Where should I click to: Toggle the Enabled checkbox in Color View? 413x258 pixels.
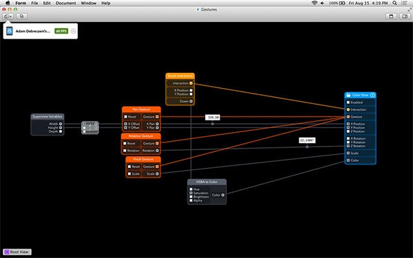pos(348,102)
